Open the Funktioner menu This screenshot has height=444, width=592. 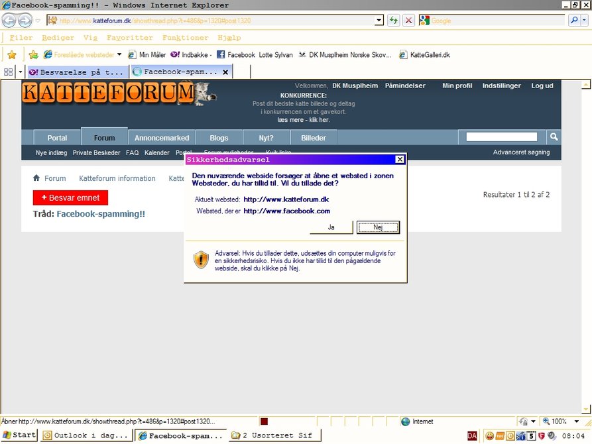185,38
